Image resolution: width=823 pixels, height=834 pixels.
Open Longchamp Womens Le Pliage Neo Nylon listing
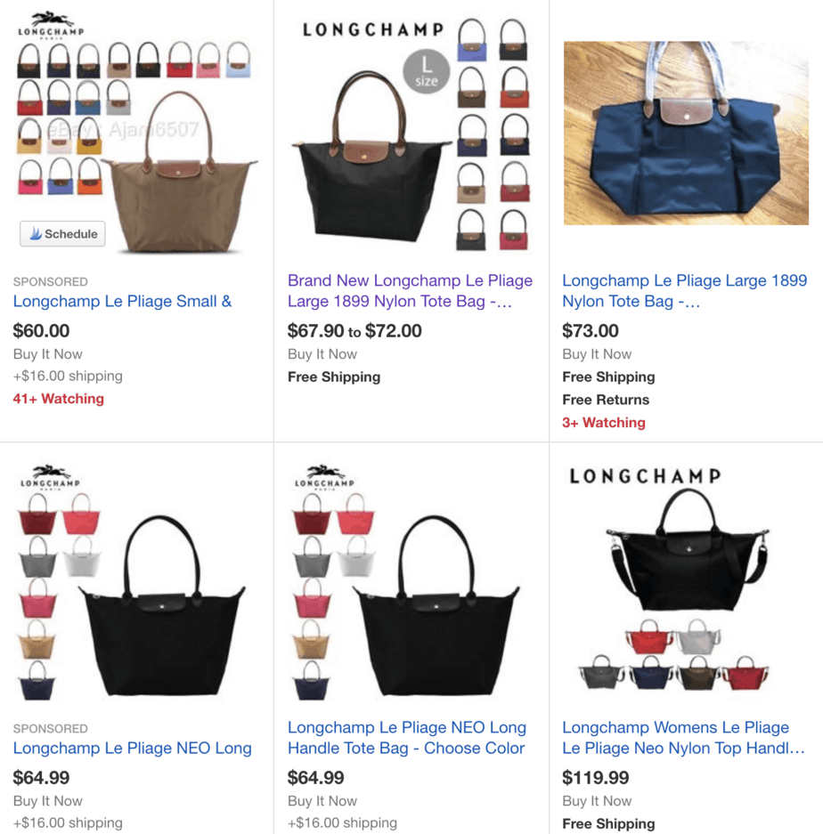click(683, 737)
